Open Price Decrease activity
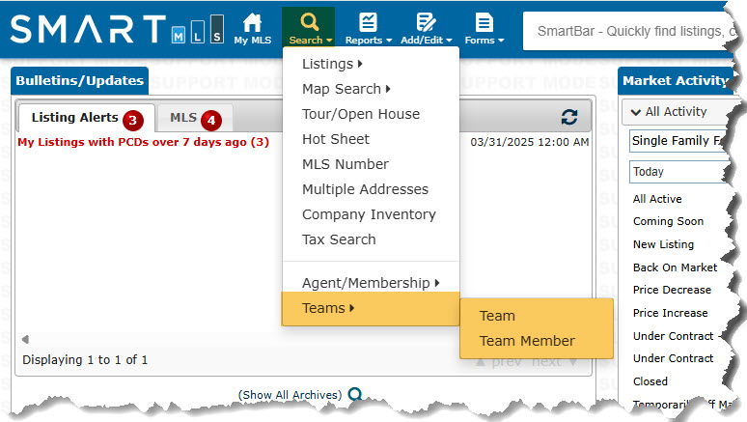 672,290
